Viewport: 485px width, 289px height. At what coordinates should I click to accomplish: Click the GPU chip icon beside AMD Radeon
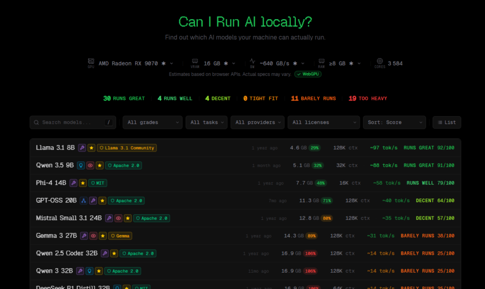91,61
